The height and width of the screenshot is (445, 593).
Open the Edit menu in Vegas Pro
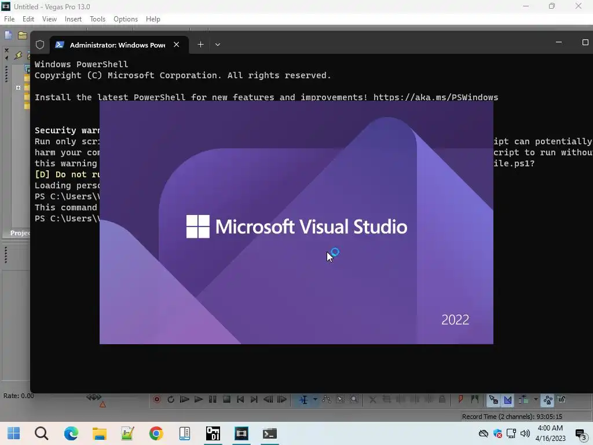(28, 19)
